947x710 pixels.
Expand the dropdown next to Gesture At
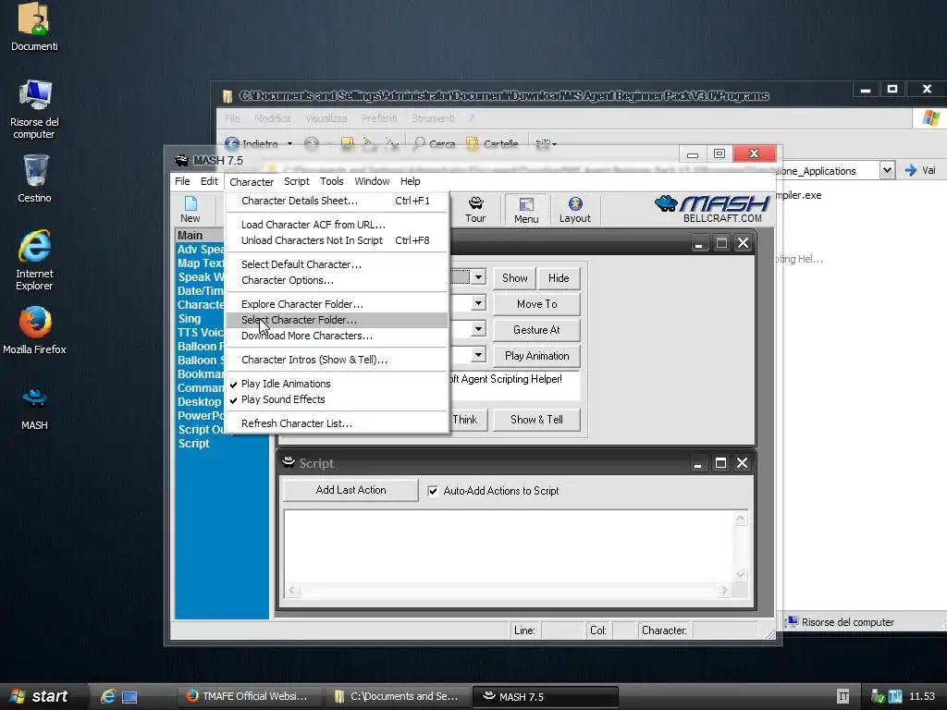pos(478,329)
